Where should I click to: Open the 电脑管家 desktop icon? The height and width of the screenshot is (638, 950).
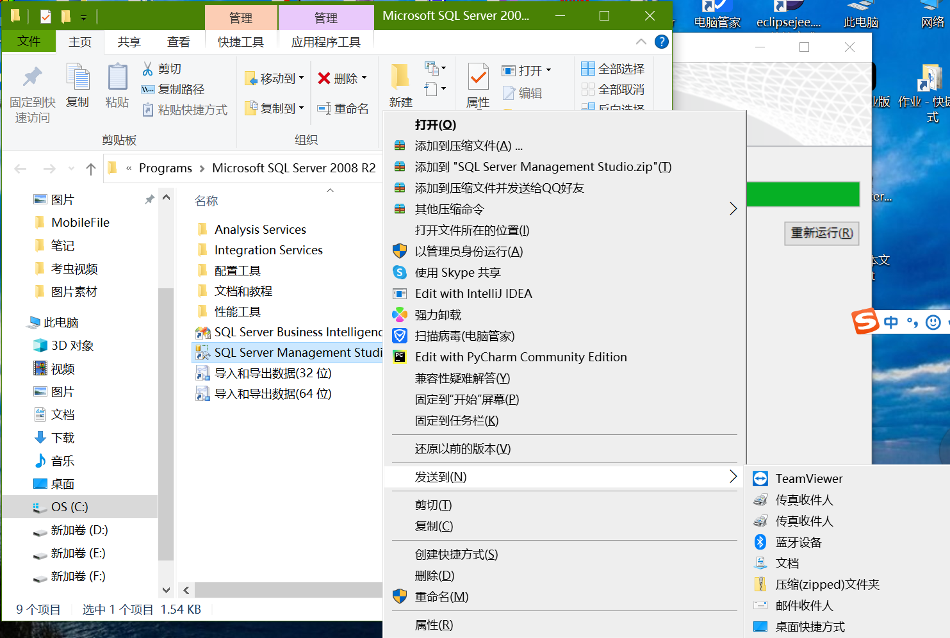point(717,14)
